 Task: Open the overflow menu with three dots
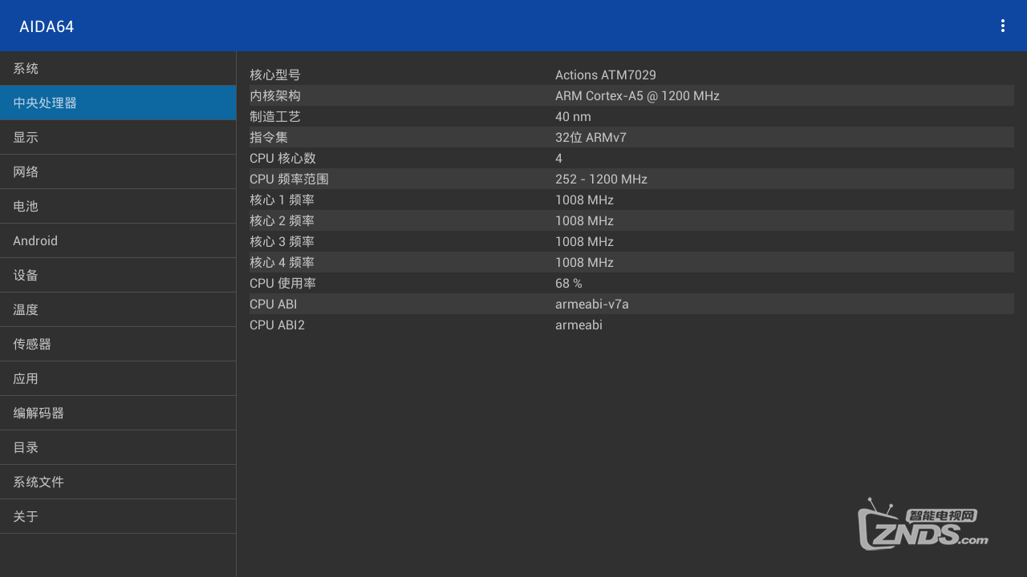coord(1002,25)
